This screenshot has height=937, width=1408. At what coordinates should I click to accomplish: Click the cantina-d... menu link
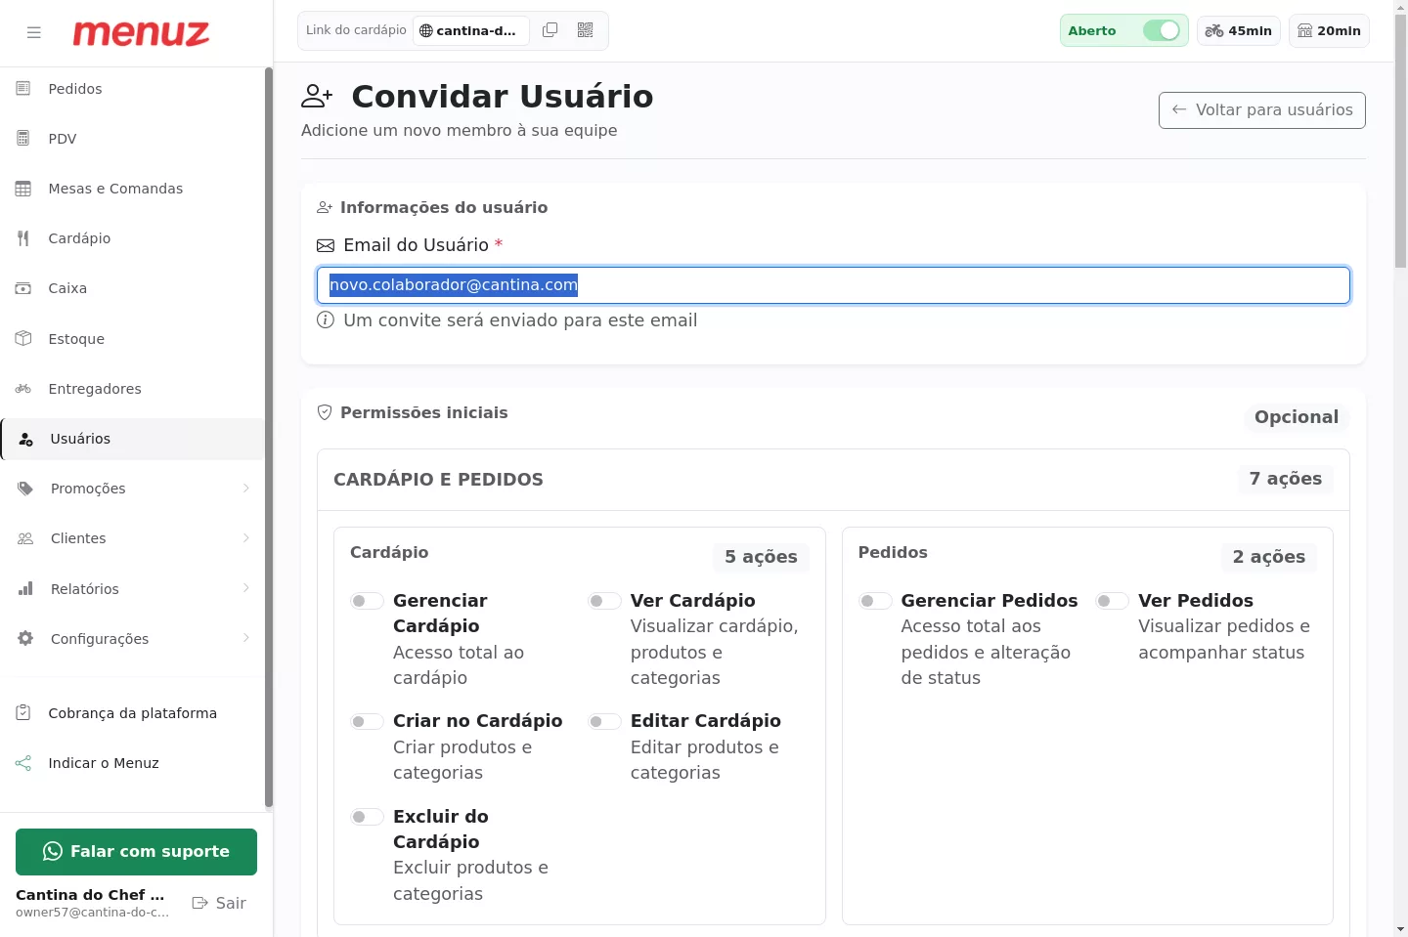(471, 30)
